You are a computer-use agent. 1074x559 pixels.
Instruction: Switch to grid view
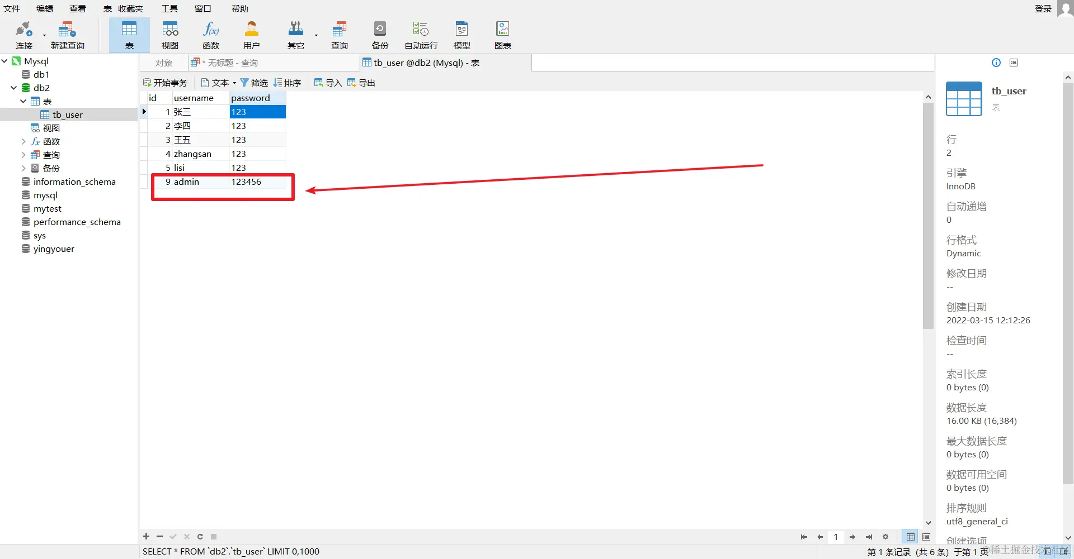coord(911,537)
